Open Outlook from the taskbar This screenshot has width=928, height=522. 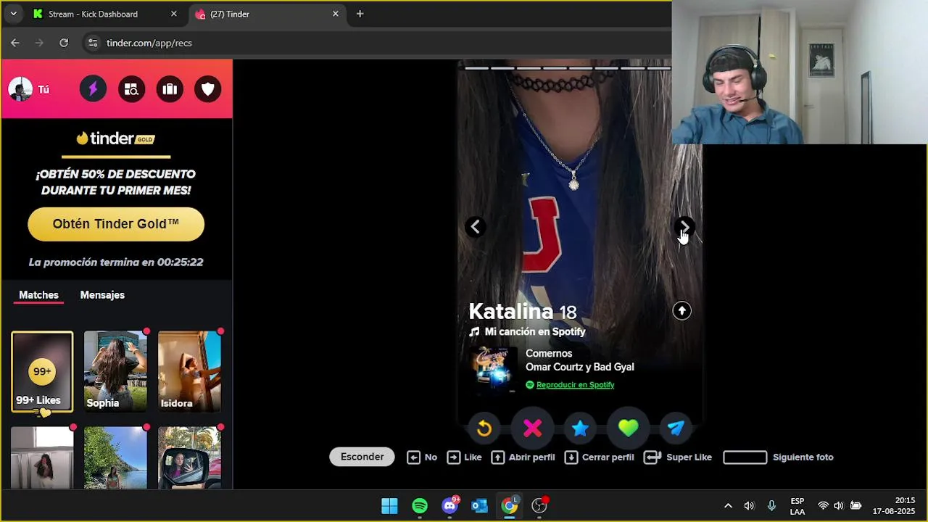tap(479, 506)
